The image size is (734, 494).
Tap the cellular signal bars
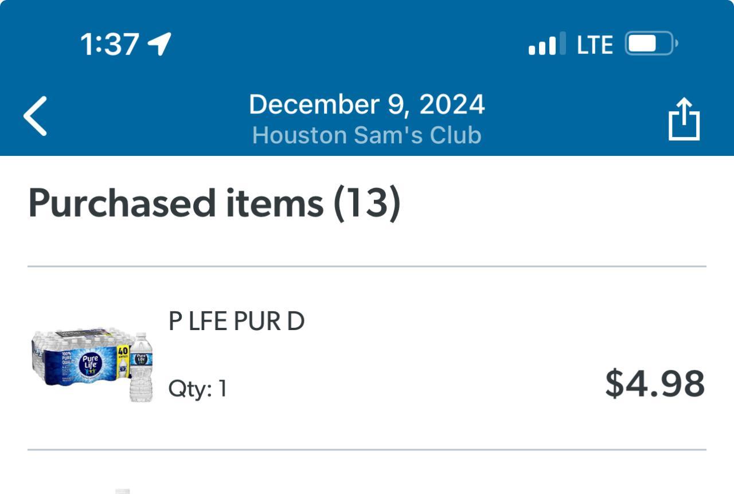pos(546,44)
